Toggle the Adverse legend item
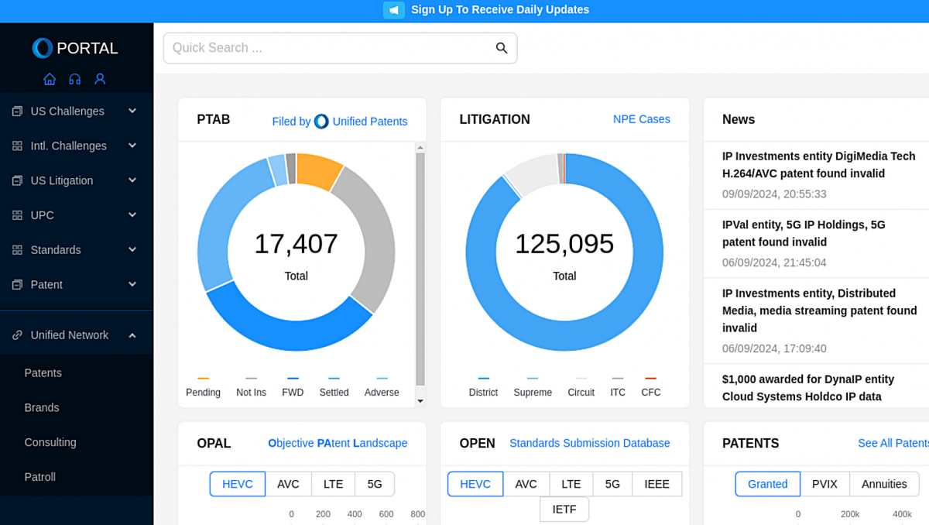 point(382,386)
